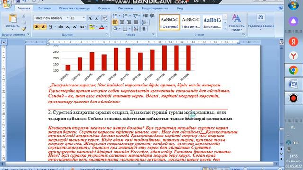Viewport: 303px width, 170px height.
Task: Click the borders icon
Action: (125, 29)
